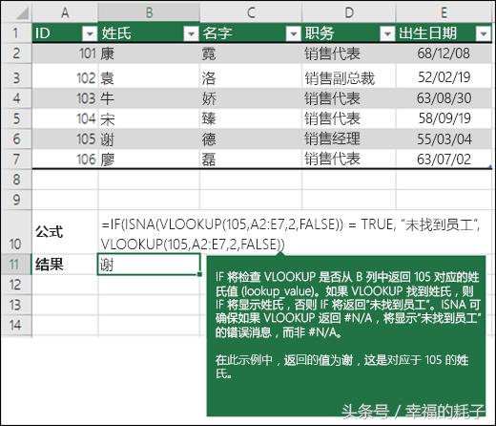Open the 出生日期 column filter dropdown
The width and height of the screenshot is (496, 426).
pyautogui.click(x=484, y=33)
